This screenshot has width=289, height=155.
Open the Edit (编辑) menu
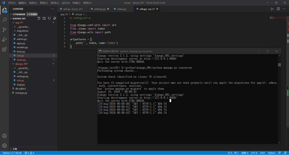[x=22, y=3]
